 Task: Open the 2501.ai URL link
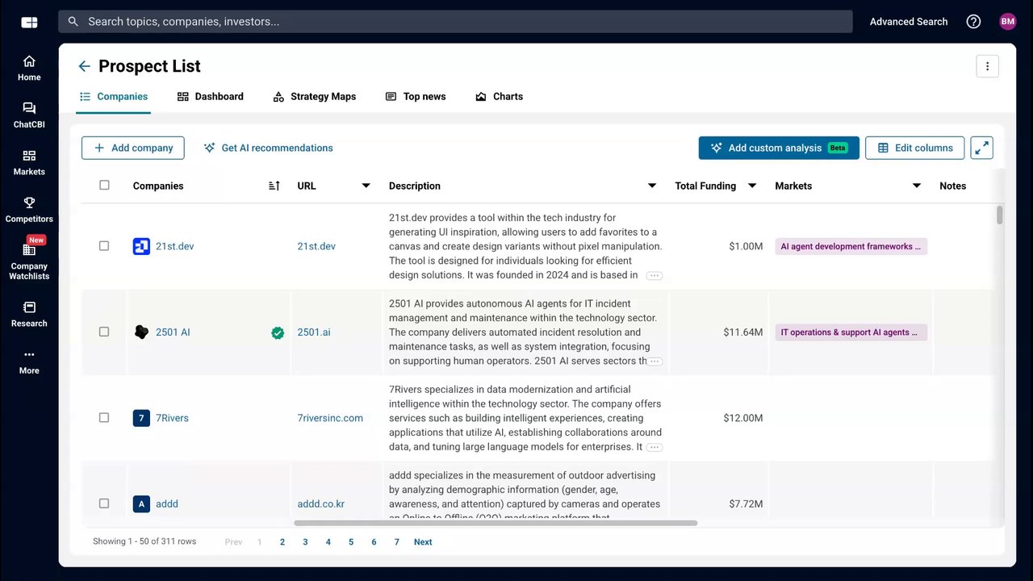314,332
